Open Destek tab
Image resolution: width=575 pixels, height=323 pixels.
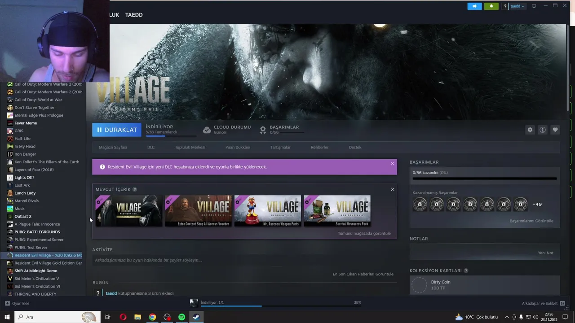pyautogui.click(x=355, y=147)
